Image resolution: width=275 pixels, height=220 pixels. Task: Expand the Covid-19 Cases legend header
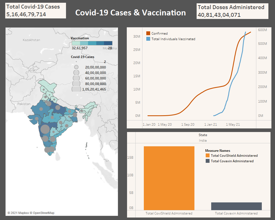[x=82, y=57]
